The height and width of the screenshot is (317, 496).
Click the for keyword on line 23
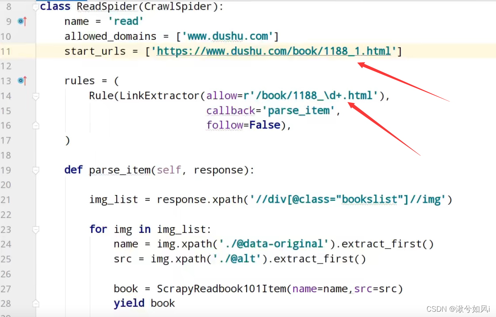point(98,229)
